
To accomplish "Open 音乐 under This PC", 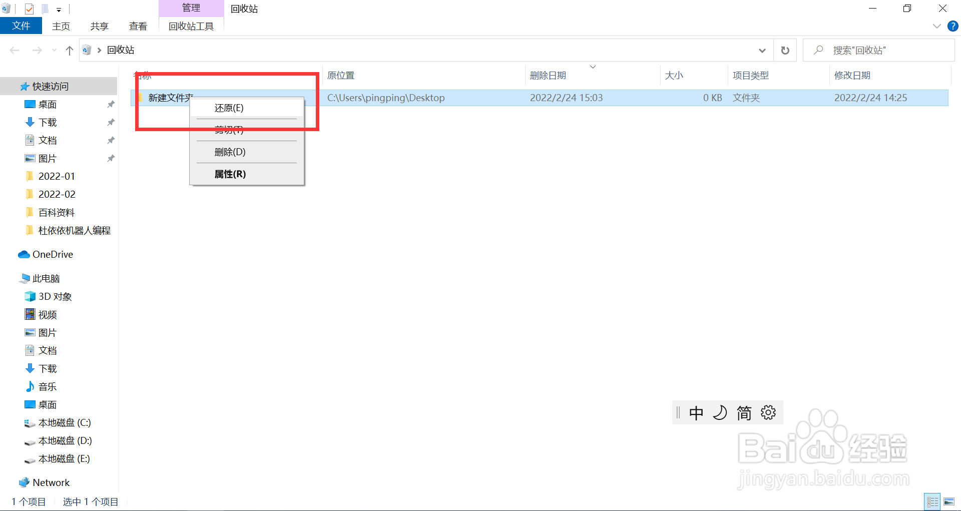I will coord(48,387).
